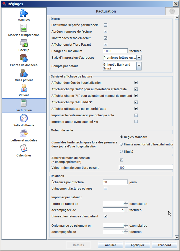Image resolution: width=180 pixels, height=251 pixels.
Task: Click the Appliquer button
Action: (x=137, y=245)
